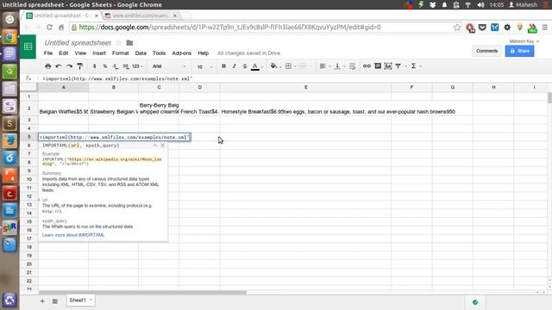Viewport: 552px width, 310px height.
Task: Open the Chrome icon in Ubuntu launcher
Action: click(9, 36)
